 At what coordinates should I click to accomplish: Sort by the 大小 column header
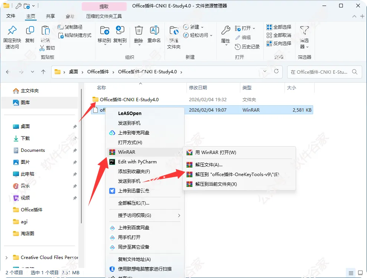click(x=291, y=88)
